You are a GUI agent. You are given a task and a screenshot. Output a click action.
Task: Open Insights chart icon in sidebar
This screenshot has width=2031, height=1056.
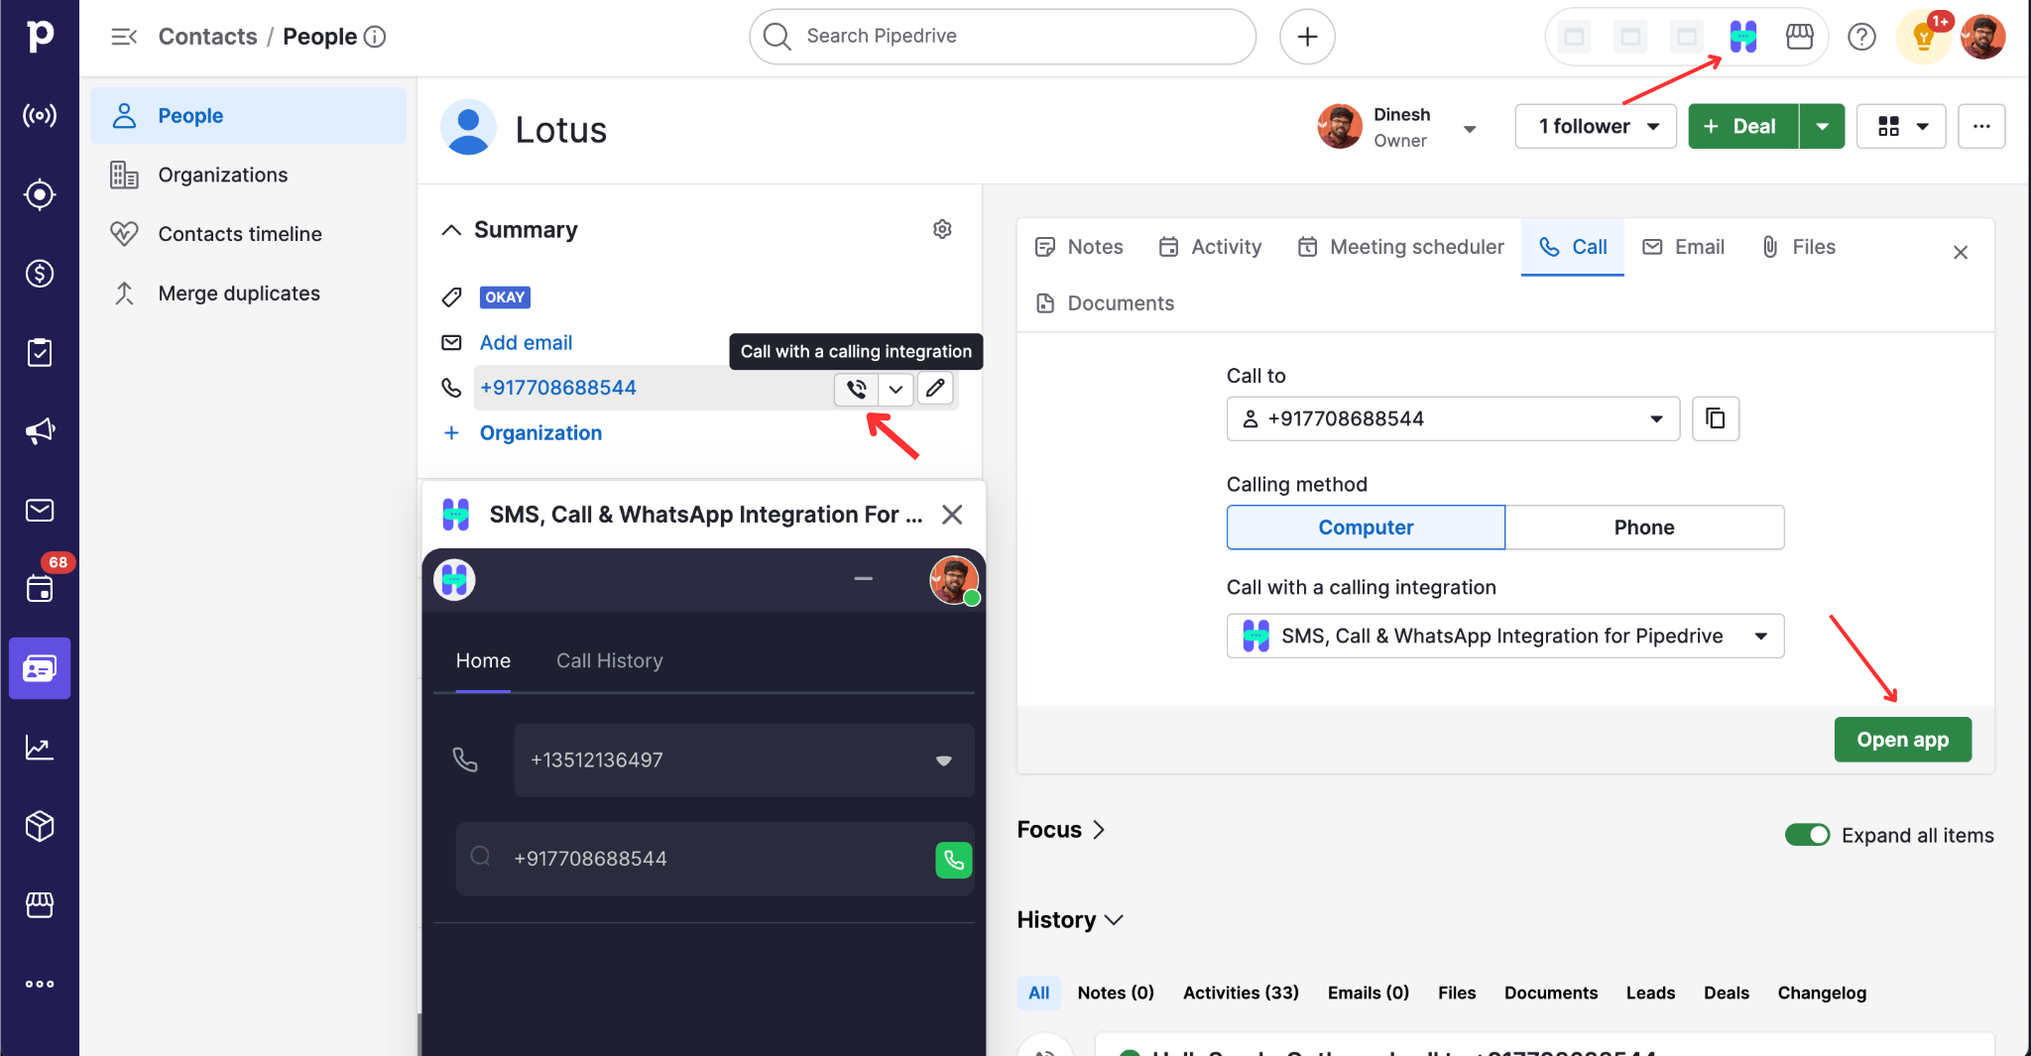click(40, 748)
